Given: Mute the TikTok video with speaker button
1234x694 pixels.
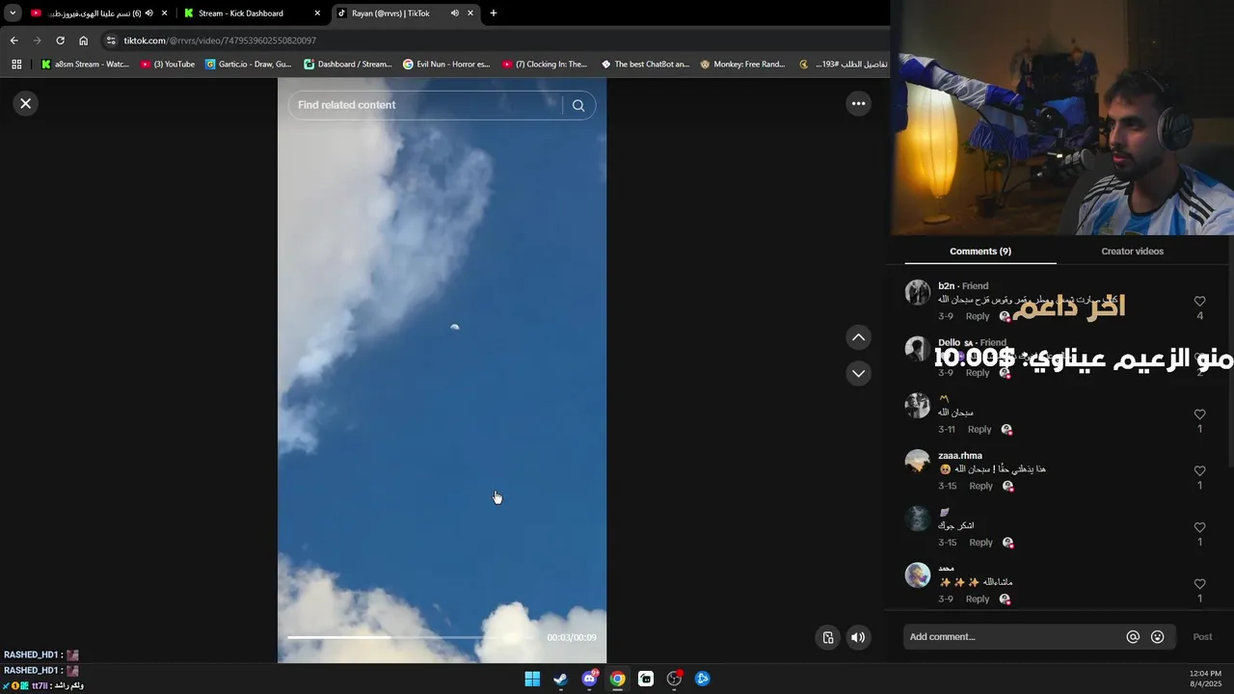Looking at the screenshot, I should point(858,637).
